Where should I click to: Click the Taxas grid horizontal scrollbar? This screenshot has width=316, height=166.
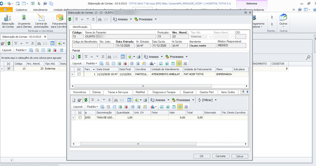[x=138, y=144]
